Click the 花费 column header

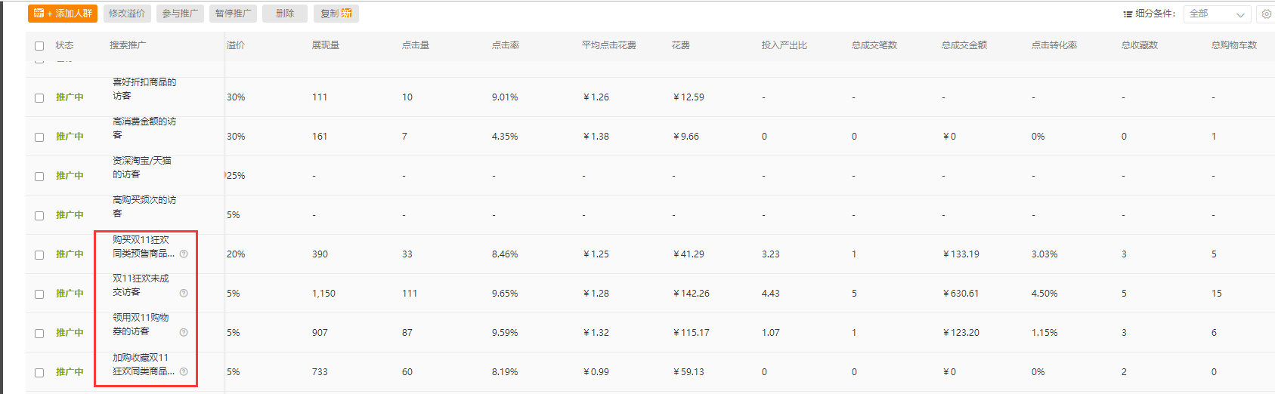[x=681, y=45]
